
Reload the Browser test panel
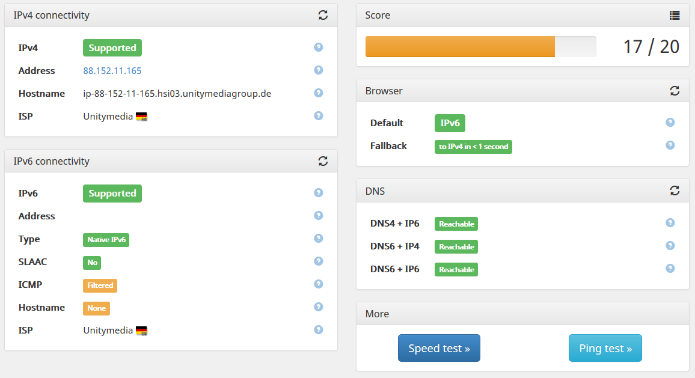click(675, 91)
